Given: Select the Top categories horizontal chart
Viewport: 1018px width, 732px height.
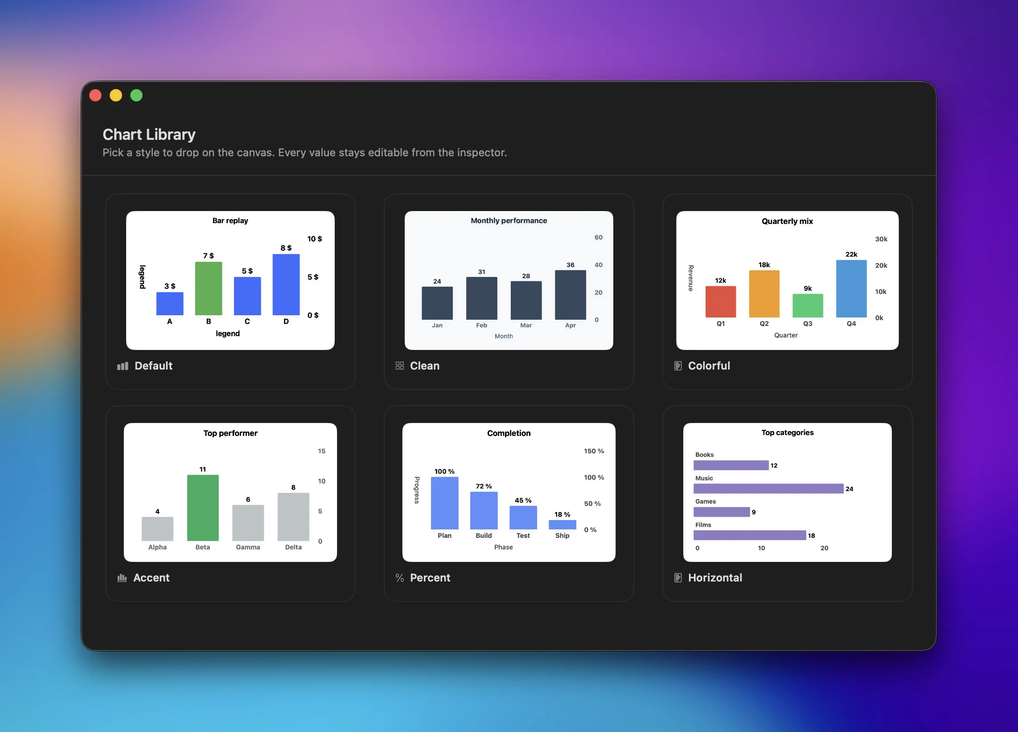Looking at the screenshot, I should pyautogui.click(x=787, y=492).
